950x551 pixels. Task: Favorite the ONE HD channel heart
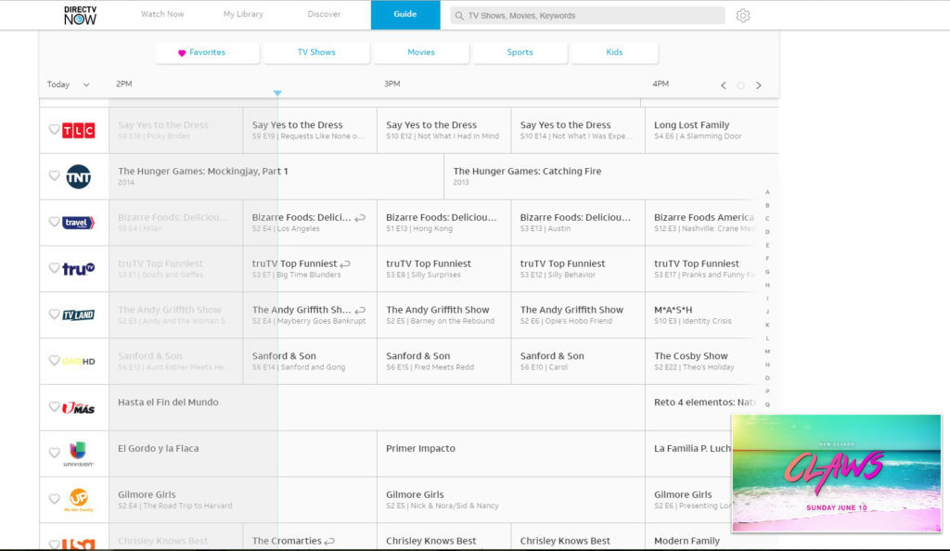point(54,360)
